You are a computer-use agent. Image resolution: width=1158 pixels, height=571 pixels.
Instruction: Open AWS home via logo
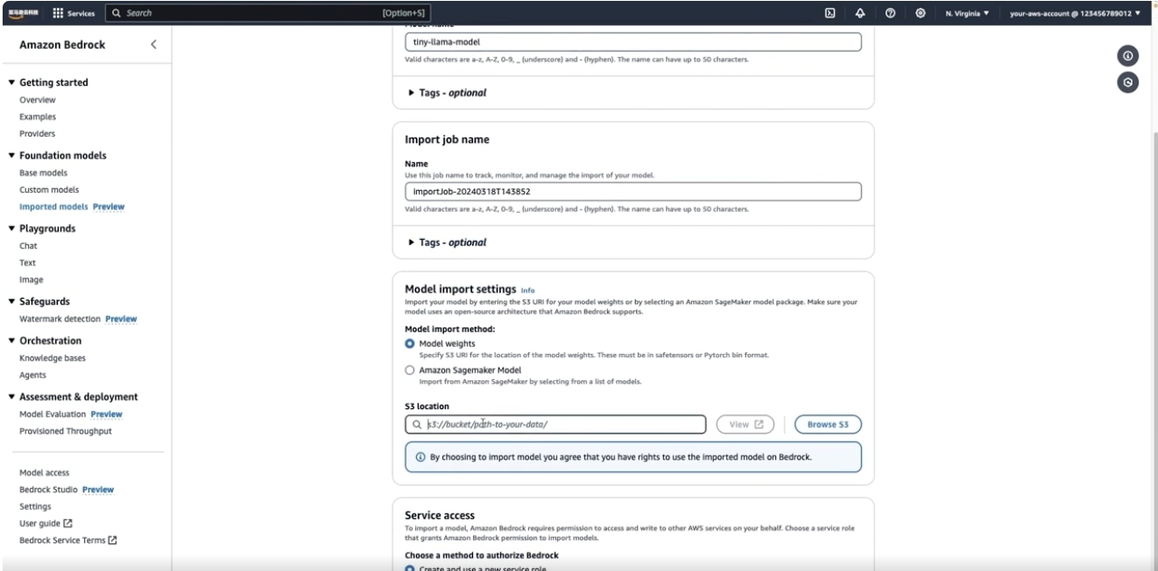point(24,13)
